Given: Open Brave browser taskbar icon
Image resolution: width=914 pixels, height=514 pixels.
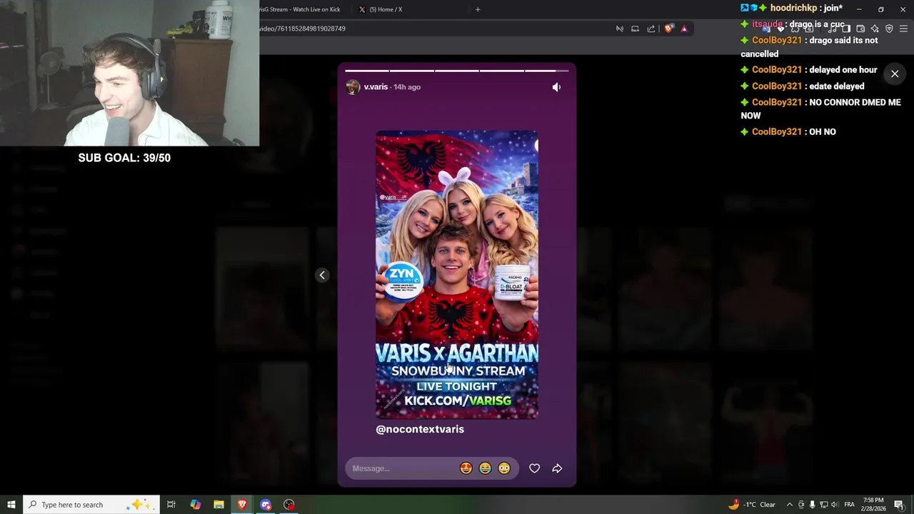Looking at the screenshot, I should 242,505.
